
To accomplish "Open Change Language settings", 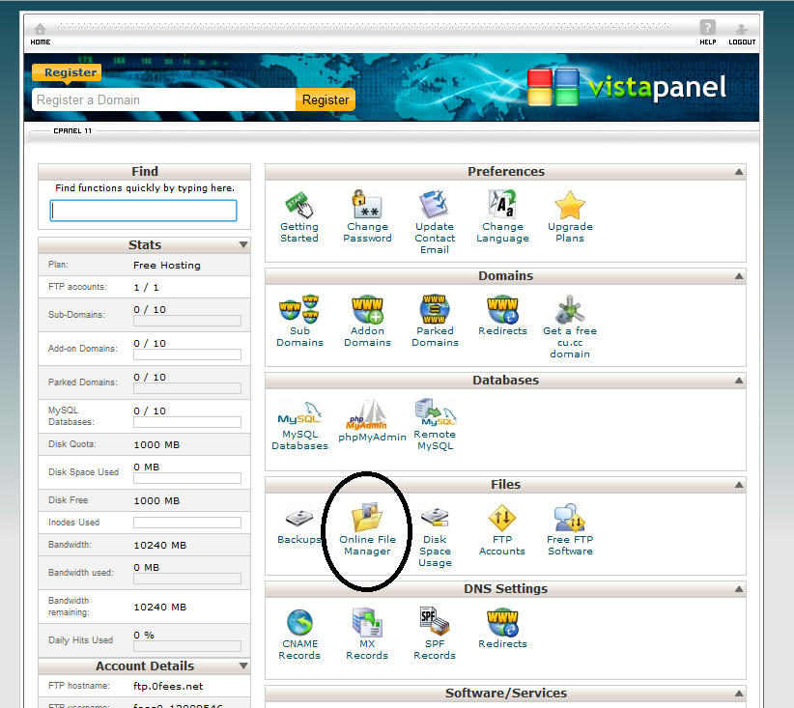I will point(502,216).
